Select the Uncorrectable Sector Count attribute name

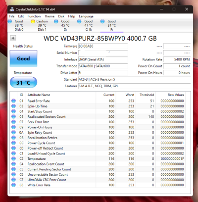tap(48, 174)
